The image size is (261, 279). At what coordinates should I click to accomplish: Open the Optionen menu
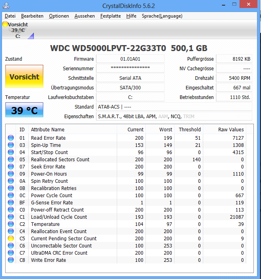pyautogui.click(x=59, y=16)
